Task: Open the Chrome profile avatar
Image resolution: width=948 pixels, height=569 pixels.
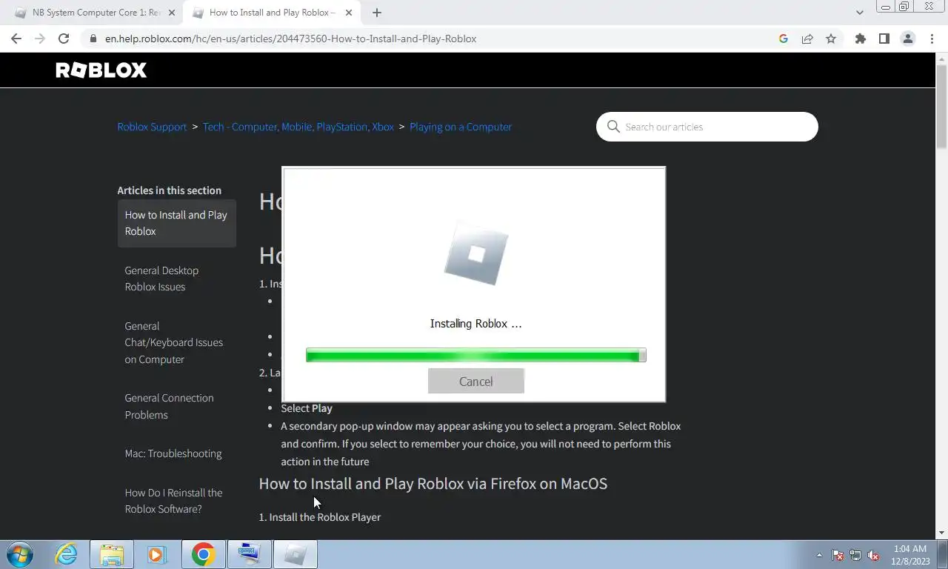Action: click(907, 39)
